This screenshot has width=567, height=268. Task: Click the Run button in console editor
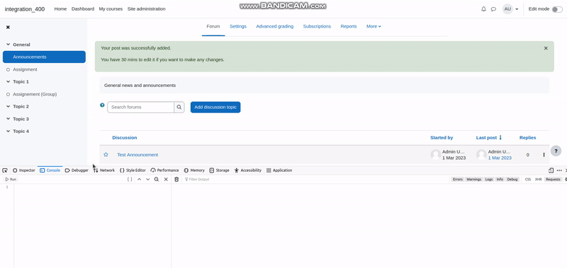[11, 180]
